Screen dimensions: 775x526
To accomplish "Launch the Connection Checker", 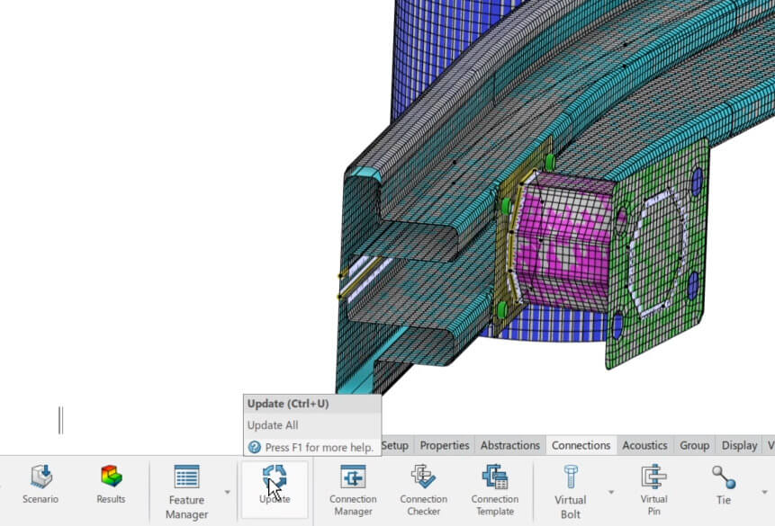I will coord(424,490).
